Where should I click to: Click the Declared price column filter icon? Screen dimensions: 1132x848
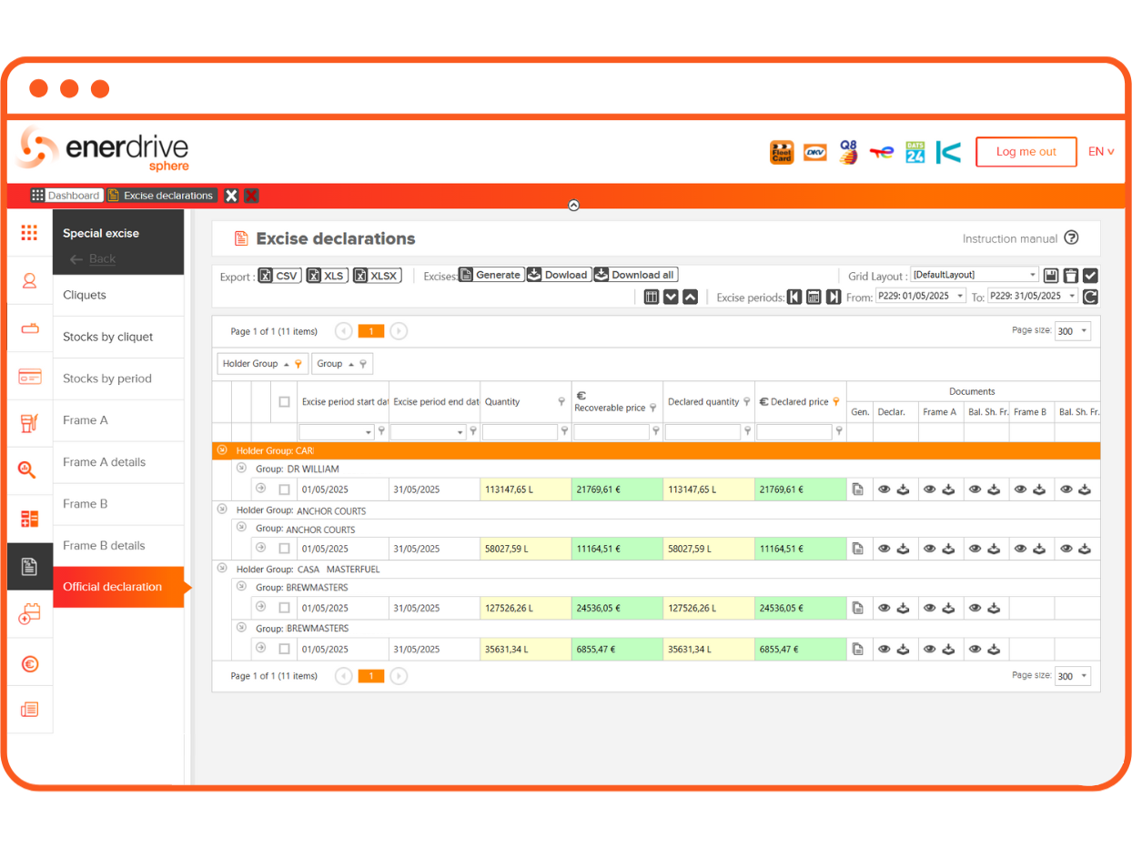836,401
